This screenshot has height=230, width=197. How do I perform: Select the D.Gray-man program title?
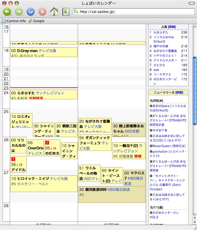click(27, 51)
